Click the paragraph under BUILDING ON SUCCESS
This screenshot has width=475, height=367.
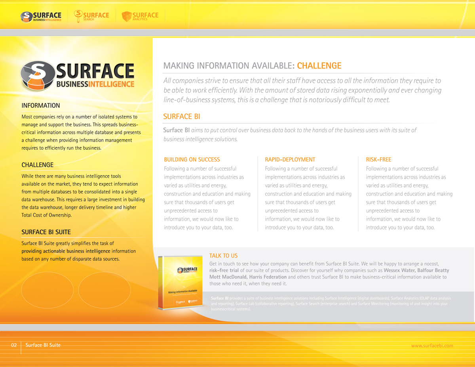pos(207,198)
